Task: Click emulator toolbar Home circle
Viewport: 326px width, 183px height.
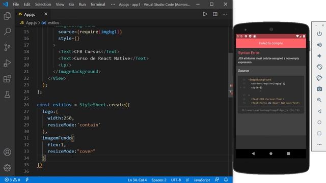Action: [319, 122]
